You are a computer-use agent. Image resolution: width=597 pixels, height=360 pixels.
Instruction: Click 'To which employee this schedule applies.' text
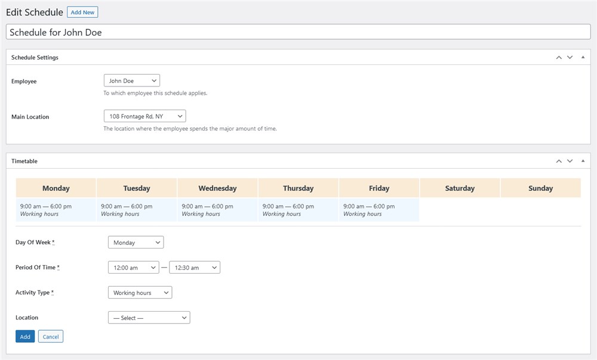pyautogui.click(x=155, y=93)
